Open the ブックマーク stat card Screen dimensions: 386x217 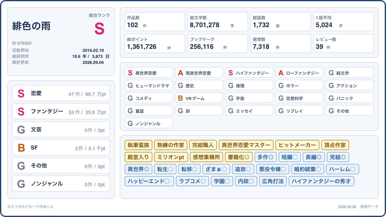(218, 43)
